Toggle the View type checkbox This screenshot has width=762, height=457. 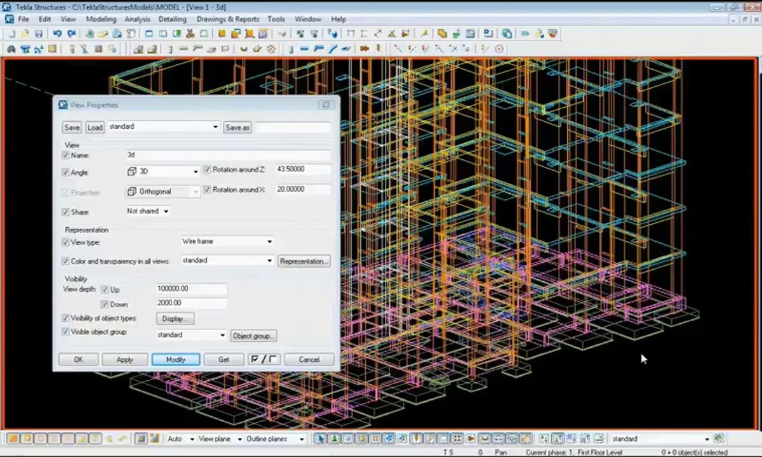[x=65, y=242]
